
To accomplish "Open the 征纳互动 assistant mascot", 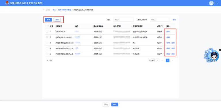I will pyautogui.click(x=212, y=56).
